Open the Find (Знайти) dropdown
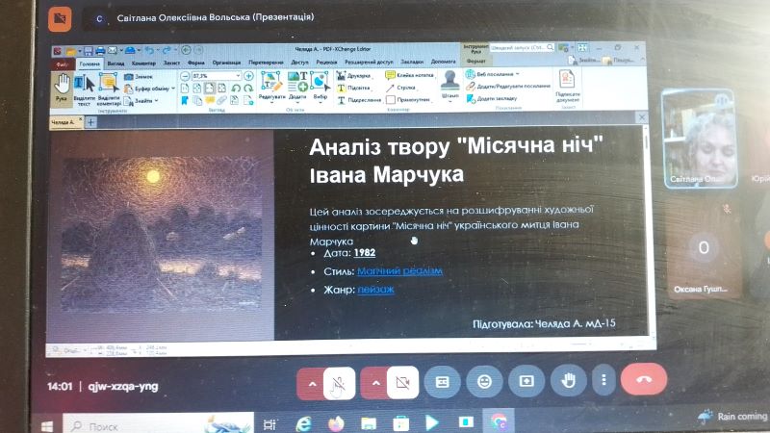The image size is (770, 433). tap(141, 101)
